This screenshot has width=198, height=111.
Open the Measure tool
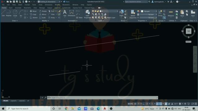171,13
